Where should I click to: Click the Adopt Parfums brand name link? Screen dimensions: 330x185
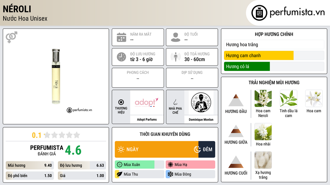147,119
